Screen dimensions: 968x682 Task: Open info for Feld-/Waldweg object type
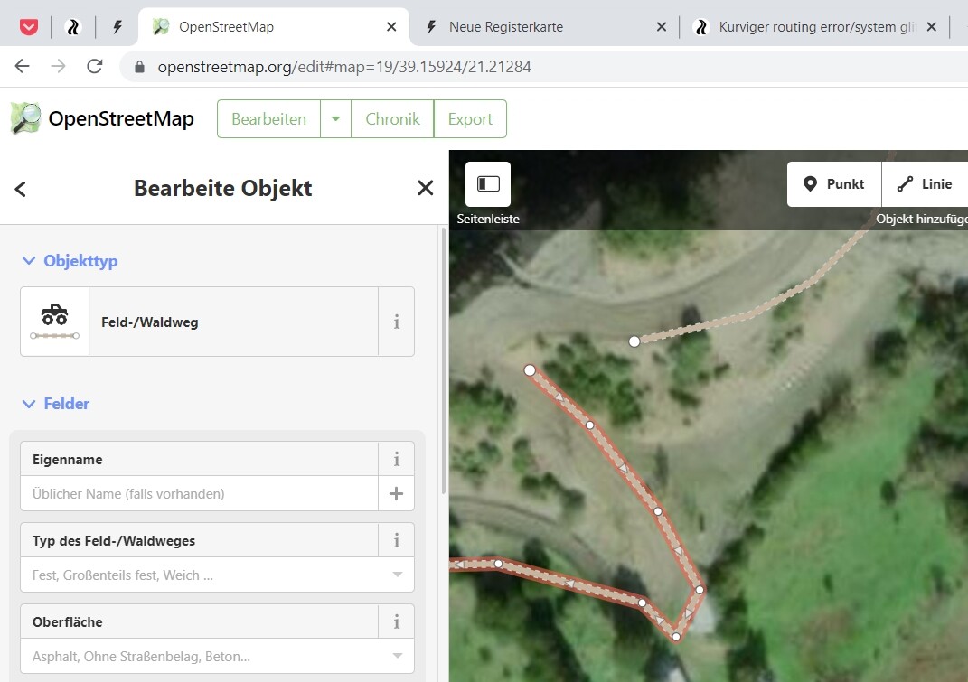(396, 322)
